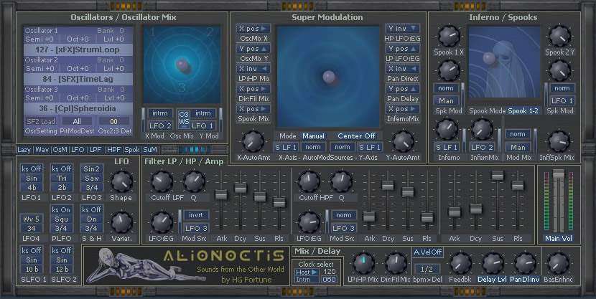Toggle the LFO1 ks Off switch
This screenshot has width=596, height=299.
tap(32, 169)
